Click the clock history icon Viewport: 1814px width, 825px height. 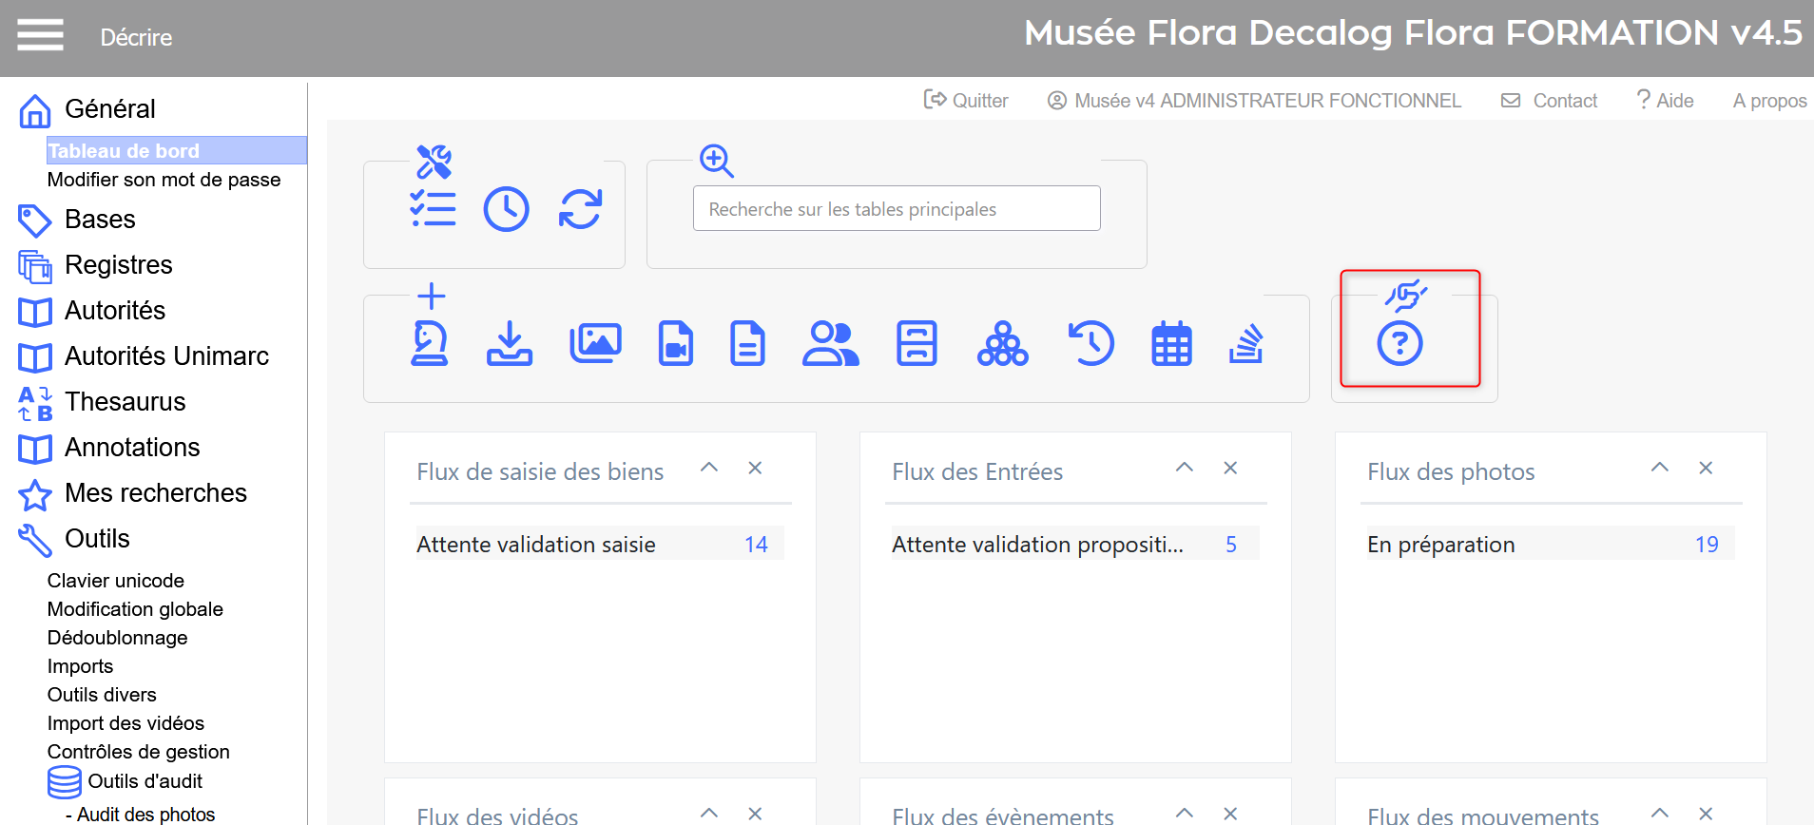point(506,209)
